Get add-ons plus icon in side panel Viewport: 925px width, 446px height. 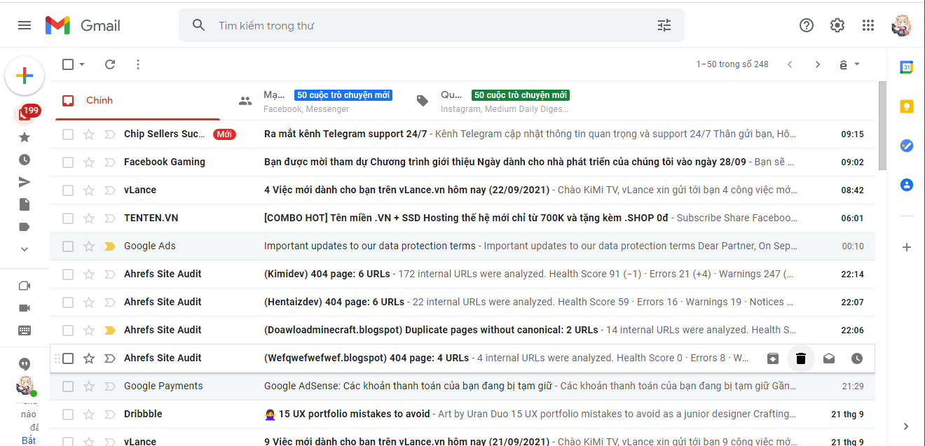tap(906, 247)
